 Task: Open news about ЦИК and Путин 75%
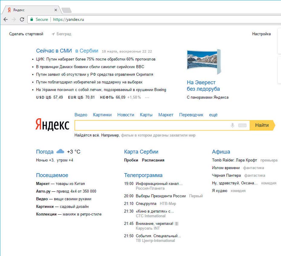(96, 59)
